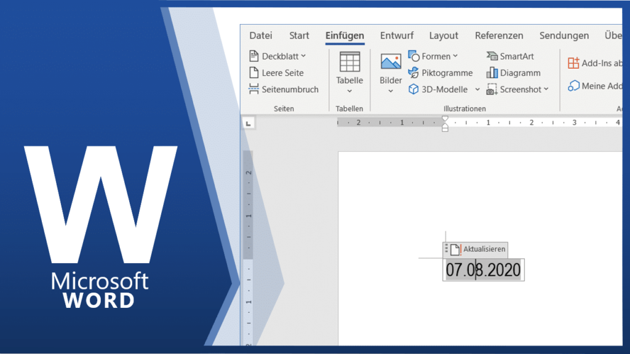Click the Screenshot camera icon
The image size is (630, 354).
click(492, 89)
